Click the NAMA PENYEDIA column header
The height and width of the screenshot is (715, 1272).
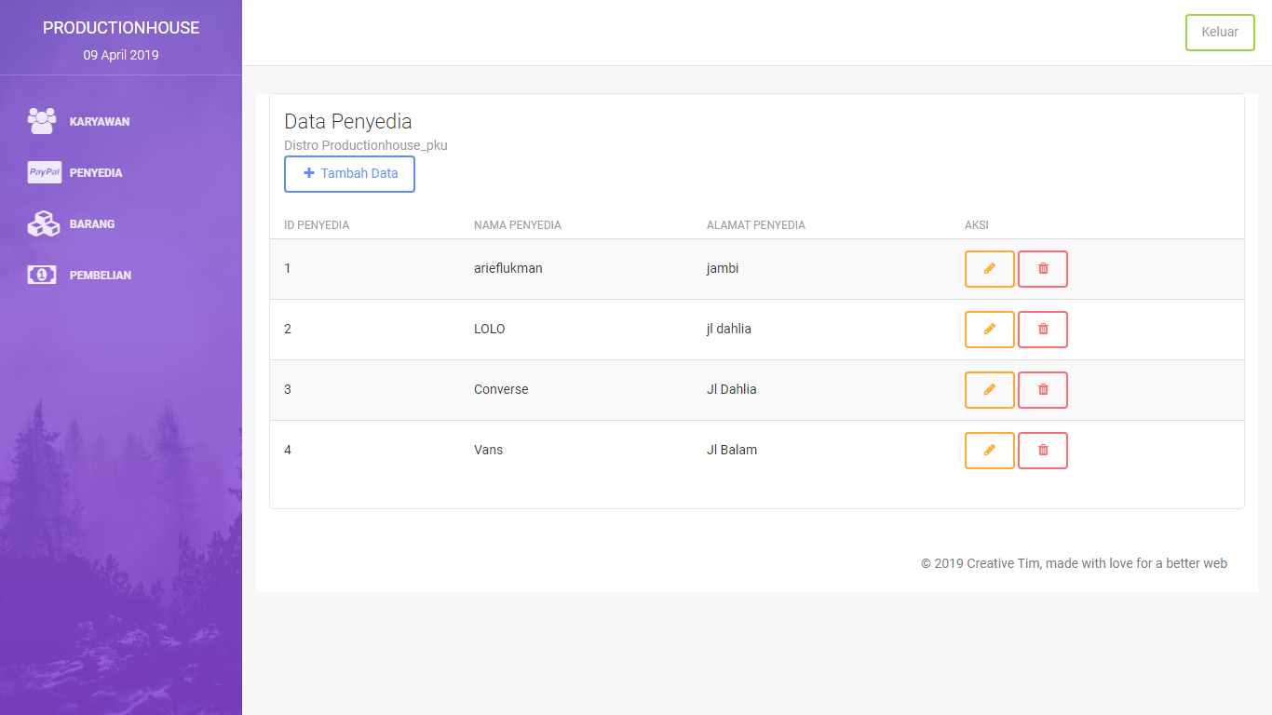point(517,225)
